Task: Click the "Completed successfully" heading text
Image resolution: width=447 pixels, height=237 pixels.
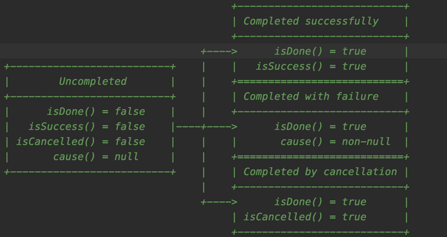Action: (x=311, y=21)
